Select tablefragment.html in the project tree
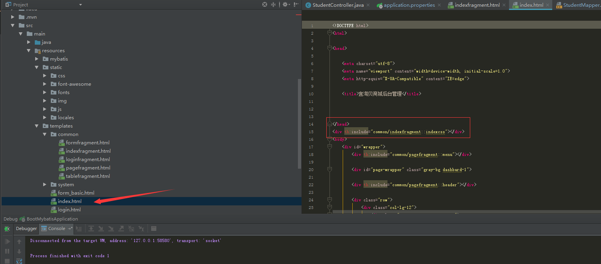The width and height of the screenshot is (601, 264). click(84, 176)
